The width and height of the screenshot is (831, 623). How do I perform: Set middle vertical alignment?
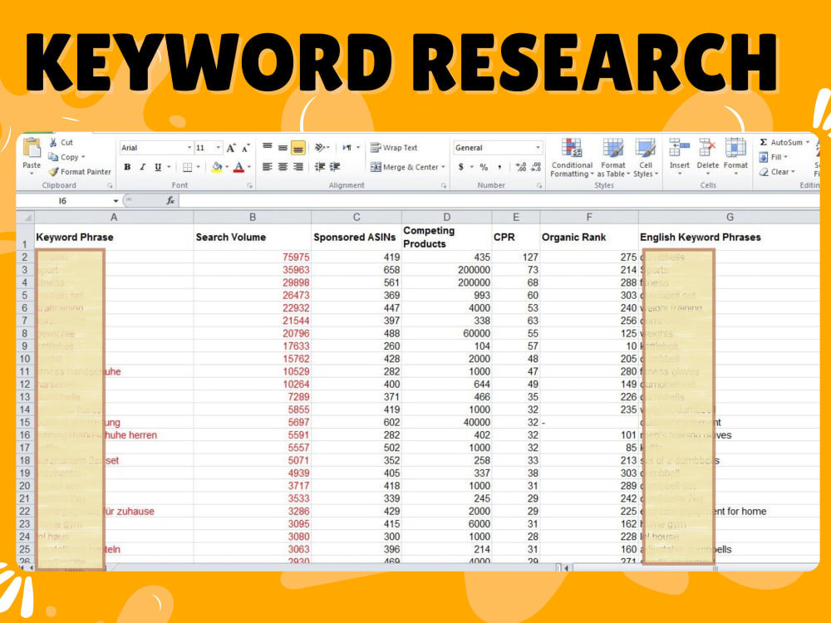[283, 148]
